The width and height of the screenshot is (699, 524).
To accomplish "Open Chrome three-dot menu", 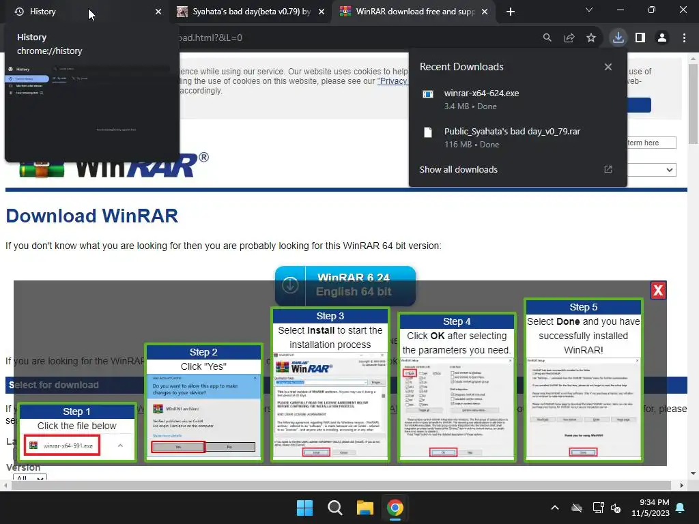I will click(x=684, y=38).
